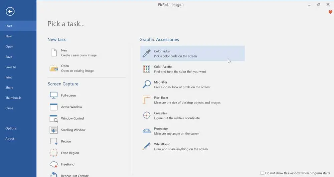Click 'Draw and share anything on the screen'
The width and height of the screenshot is (334, 177).
(181, 149)
